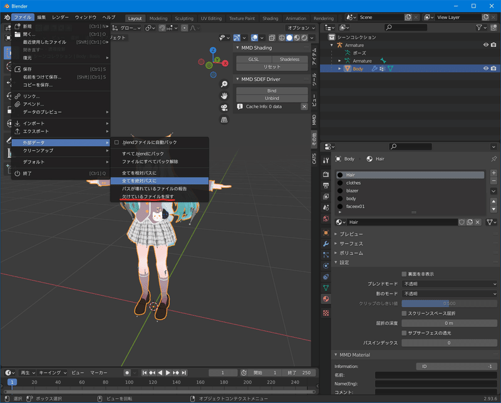The height and width of the screenshot is (403, 501).
Task: Hide Armature in viewport using its eye icon
Action: tap(486, 45)
